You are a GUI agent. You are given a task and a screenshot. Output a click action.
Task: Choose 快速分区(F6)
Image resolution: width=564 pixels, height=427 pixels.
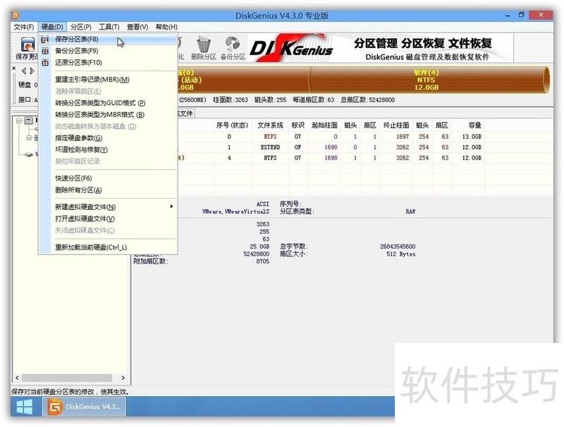(x=108, y=178)
